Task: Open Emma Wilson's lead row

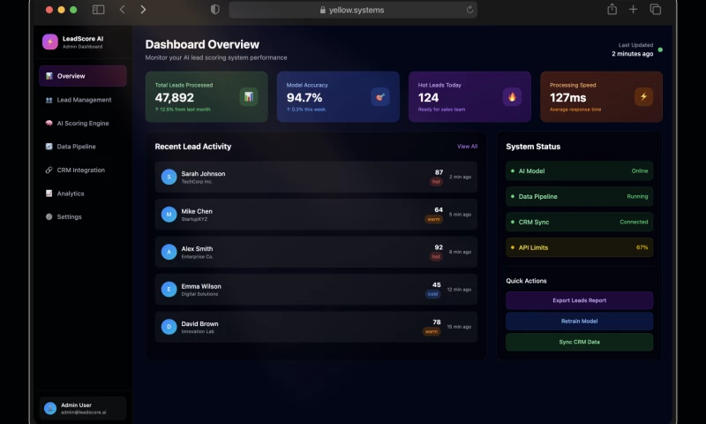Action: [x=316, y=289]
